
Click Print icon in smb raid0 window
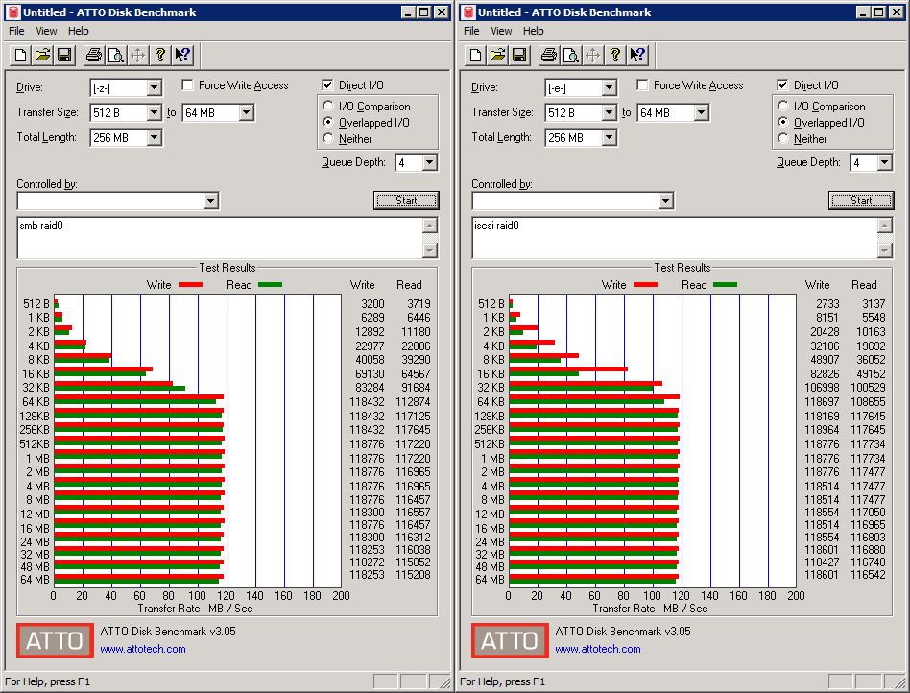click(x=93, y=55)
